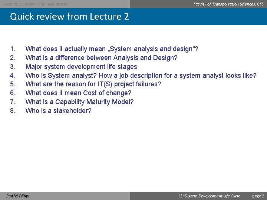This screenshot has width=267, height=200.
Task: Click question 2 on Analysis and Design difference
Action: point(101,58)
